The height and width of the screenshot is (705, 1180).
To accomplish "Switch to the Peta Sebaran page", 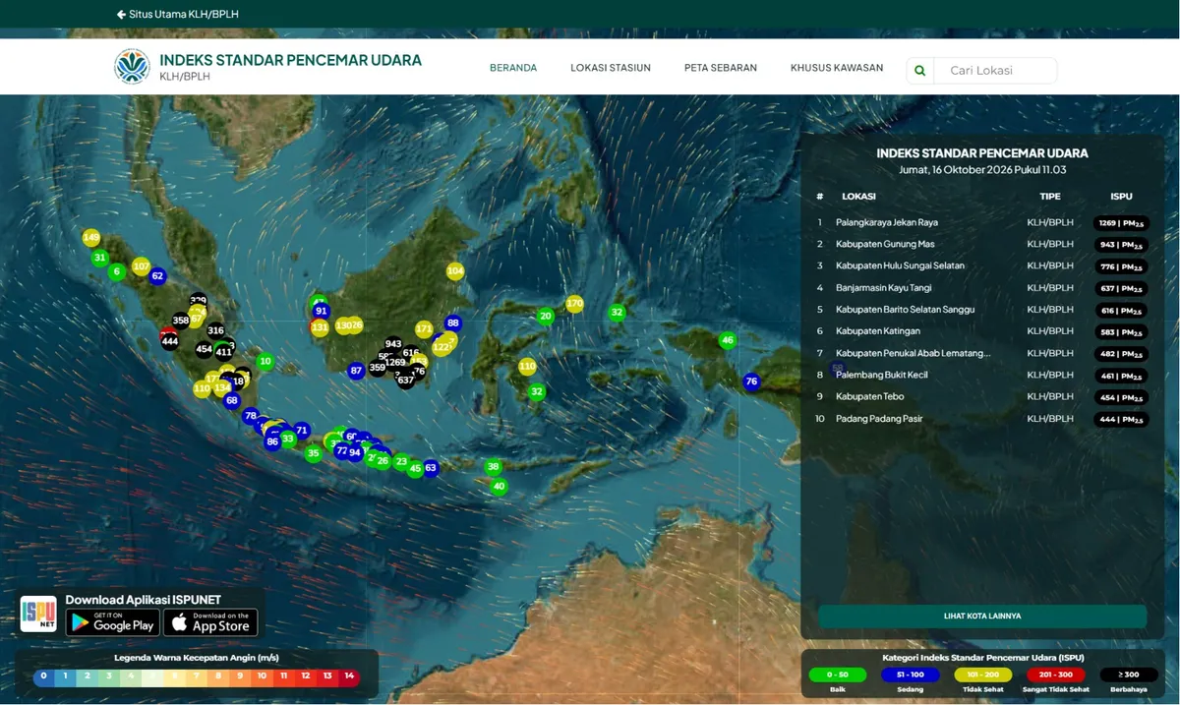I will [x=721, y=68].
